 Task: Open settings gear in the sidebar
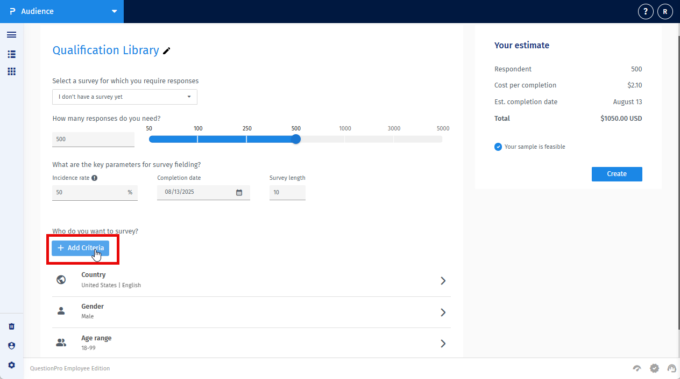(11, 365)
